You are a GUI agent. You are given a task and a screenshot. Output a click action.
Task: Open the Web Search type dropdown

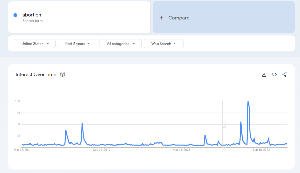[164, 43]
